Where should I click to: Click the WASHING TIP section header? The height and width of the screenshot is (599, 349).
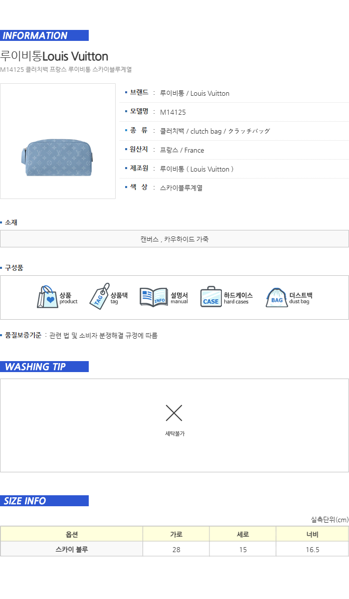click(x=44, y=367)
